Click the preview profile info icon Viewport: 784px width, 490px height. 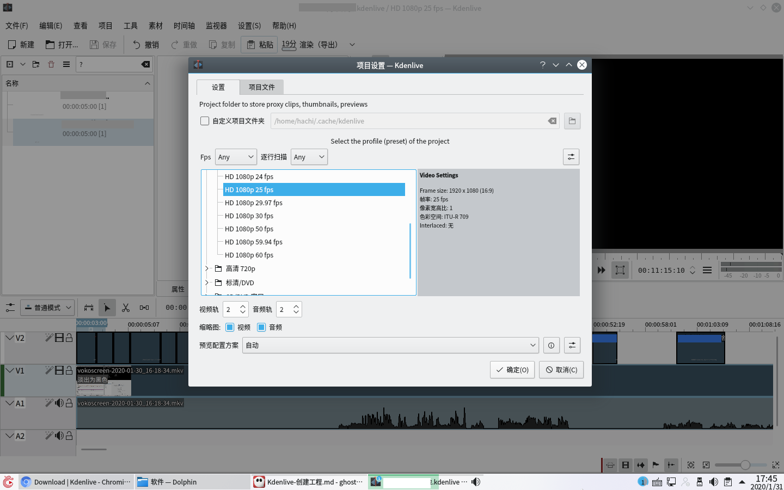(x=551, y=345)
